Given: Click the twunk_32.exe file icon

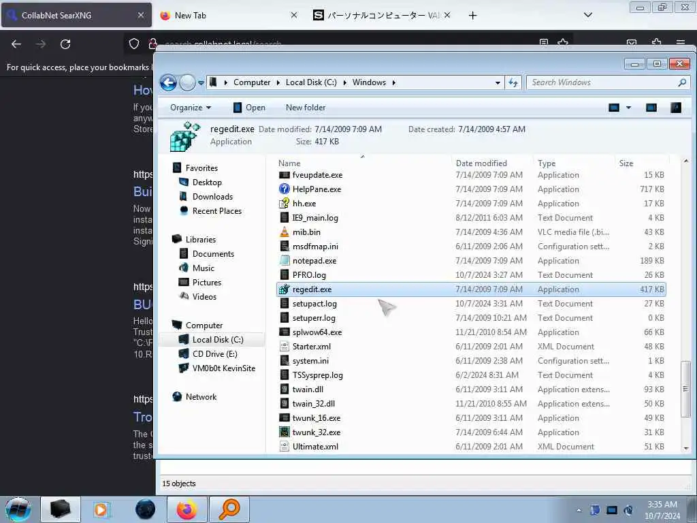Looking at the screenshot, I should pyautogui.click(x=284, y=432).
